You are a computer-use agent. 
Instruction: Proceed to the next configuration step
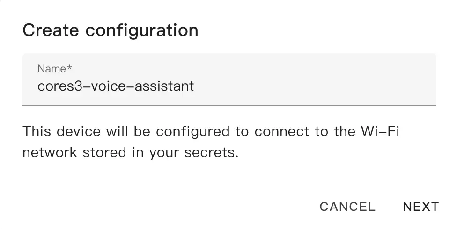[420, 207]
